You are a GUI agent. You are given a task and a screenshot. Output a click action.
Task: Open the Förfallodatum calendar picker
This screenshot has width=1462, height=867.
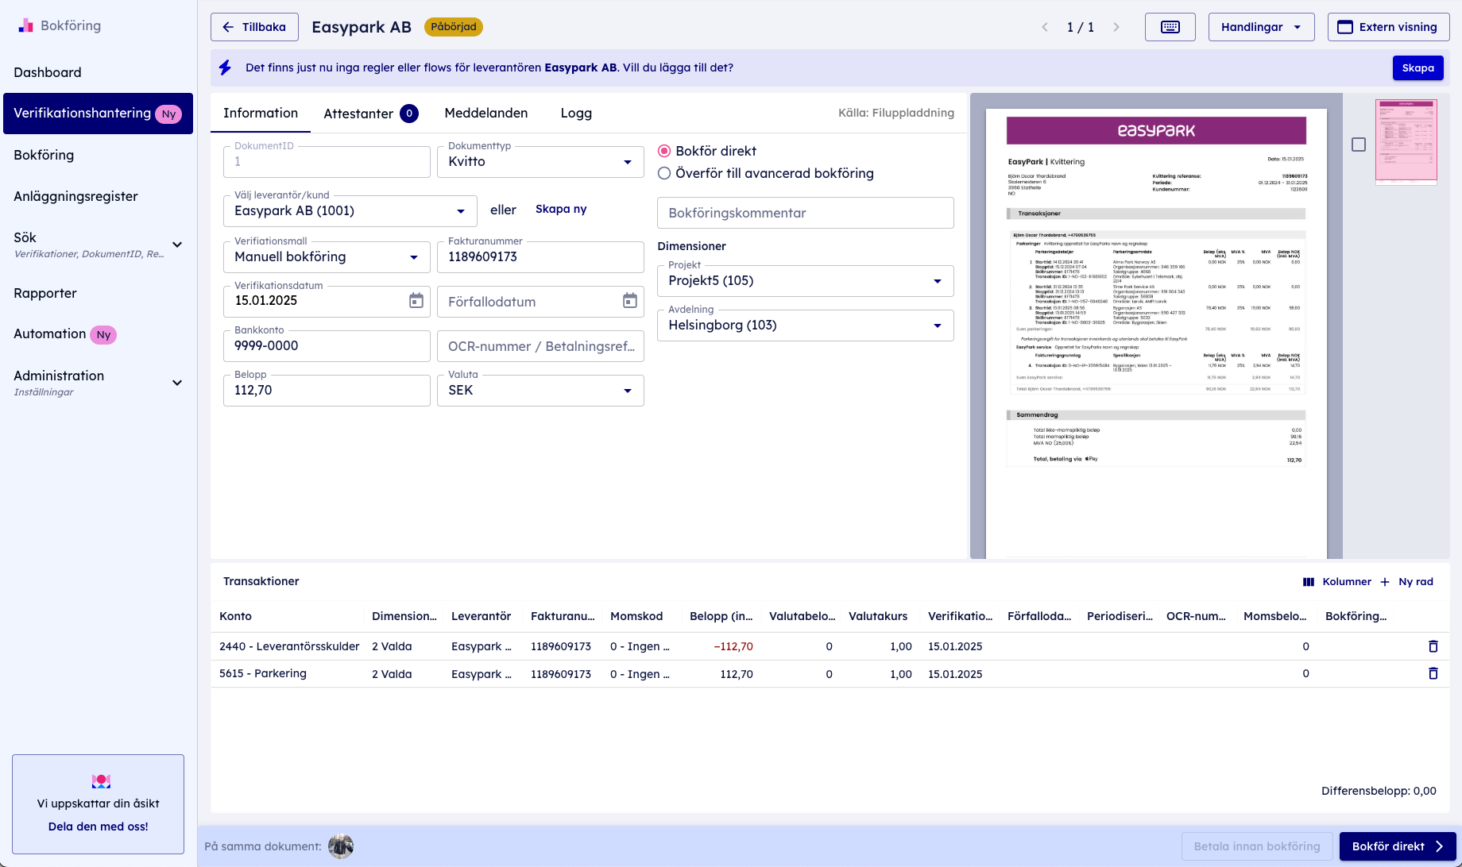(629, 301)
